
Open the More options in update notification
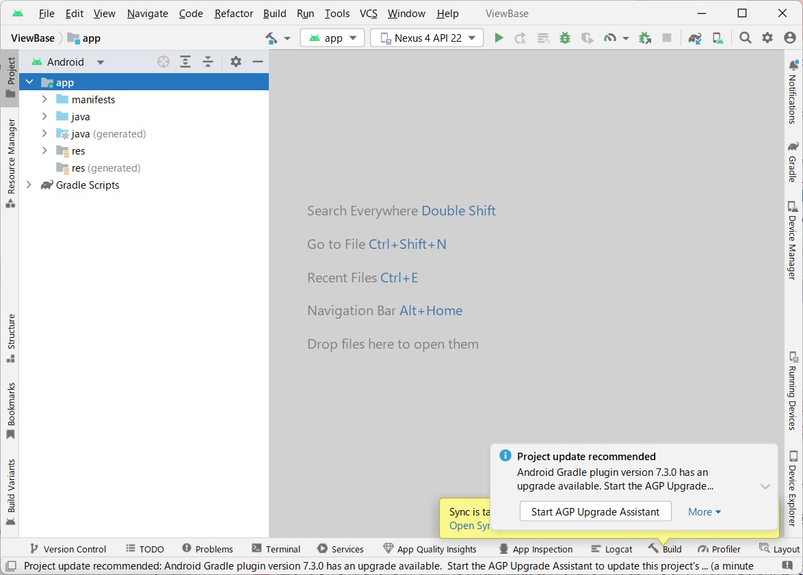703,511
